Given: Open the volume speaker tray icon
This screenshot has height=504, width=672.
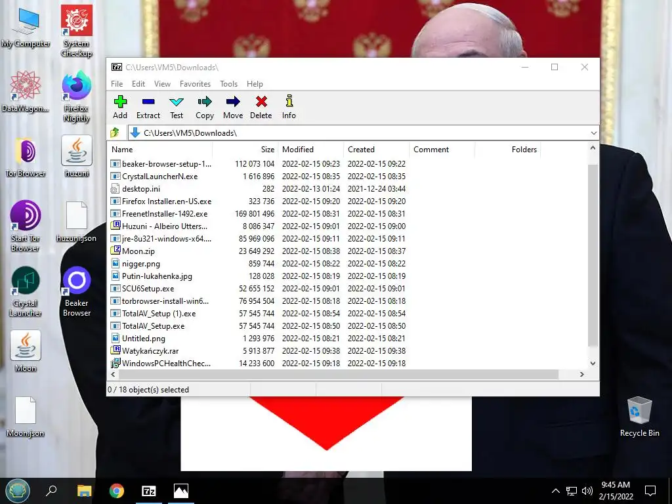Looking at the screenshot, I should 587,491.
